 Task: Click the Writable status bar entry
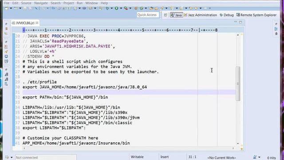click(x=137, y=157)
